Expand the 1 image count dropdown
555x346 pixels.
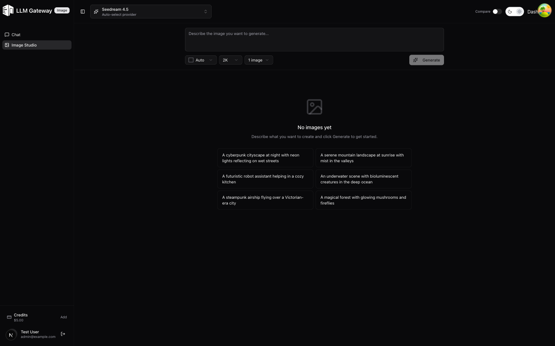[x=258, y=60]
